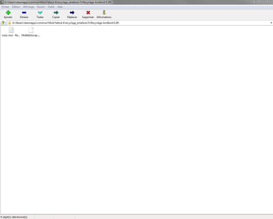Open the Aide menu
The image size is (273, 219).
(x=60, y=7)
